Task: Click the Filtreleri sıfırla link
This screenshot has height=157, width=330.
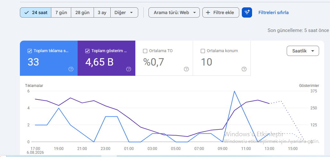Action: tap(273, 12)
